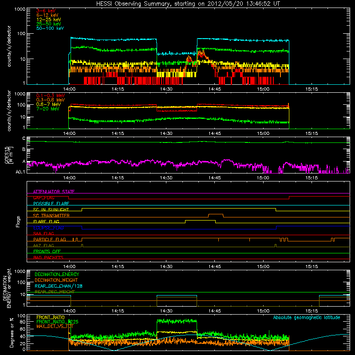Click the 14:15 time label under the MeV panel
355x355 pixels.
click(118, 134)
